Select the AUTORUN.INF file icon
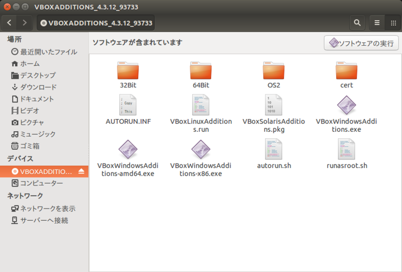 [x=128, y=105]
